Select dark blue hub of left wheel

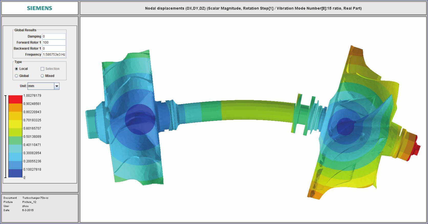pos(140,119)
